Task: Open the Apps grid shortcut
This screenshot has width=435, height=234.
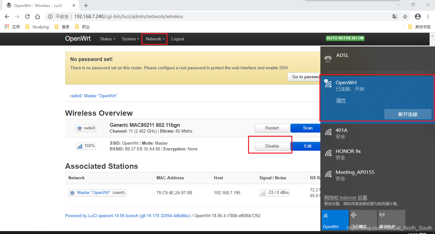Action: click(12, 27)
